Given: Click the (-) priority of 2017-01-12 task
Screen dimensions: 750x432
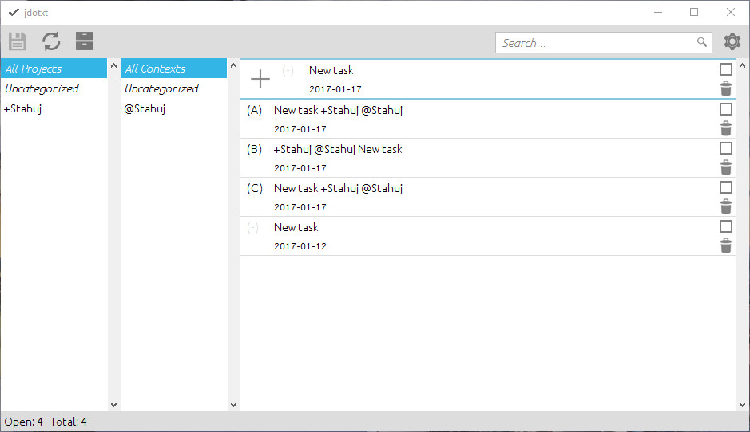Looking at the screenshot, I should tap(253, 228).
